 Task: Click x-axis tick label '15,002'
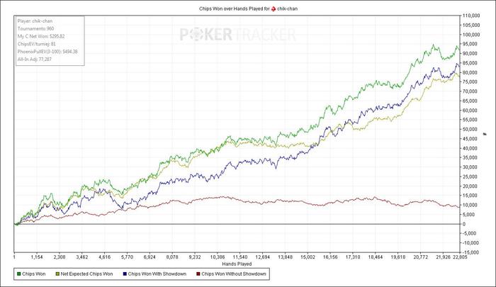(x=308, y=257)
